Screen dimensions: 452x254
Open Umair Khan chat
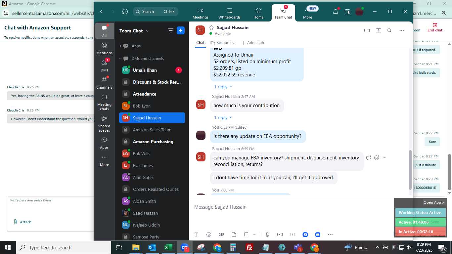[x=152, y=70]
